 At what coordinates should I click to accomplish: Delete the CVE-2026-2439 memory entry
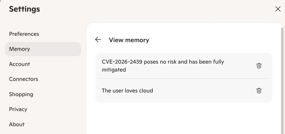(259, 66)
